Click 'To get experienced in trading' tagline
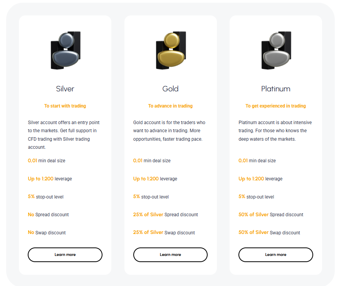Viewport: 344px width, 286px height. tap(275, 106)
